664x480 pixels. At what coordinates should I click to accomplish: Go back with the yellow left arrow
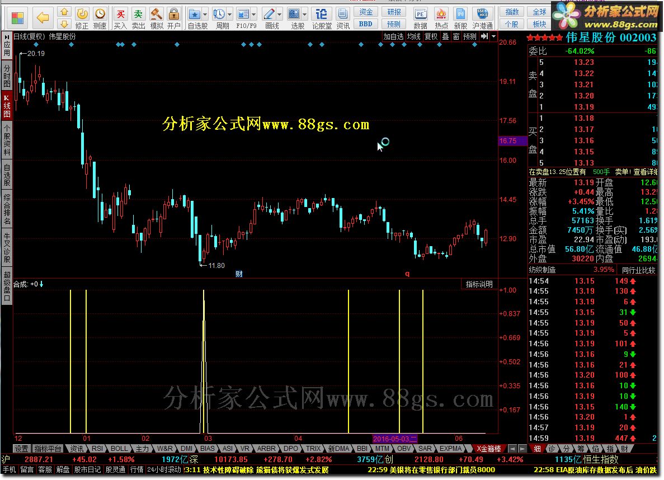(x=43, y=17)
